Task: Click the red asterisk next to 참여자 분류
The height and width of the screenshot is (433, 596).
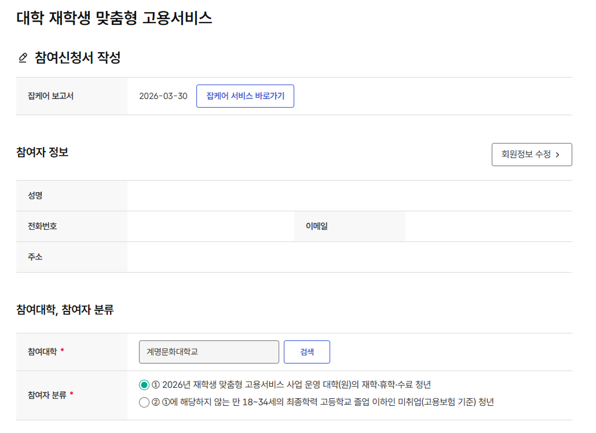Action: click(x=71, y=394)
